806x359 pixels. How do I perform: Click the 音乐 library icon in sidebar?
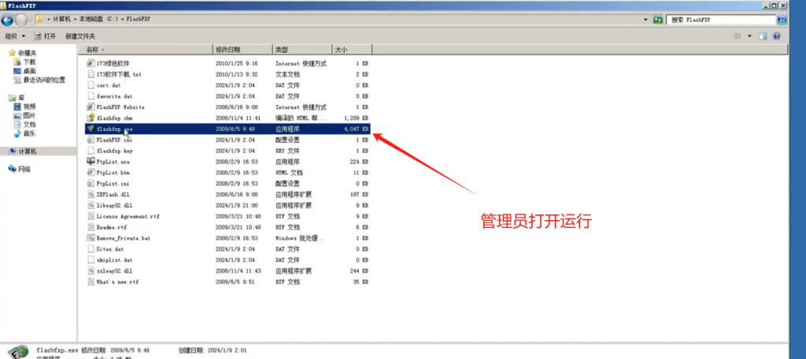(17, 134)
